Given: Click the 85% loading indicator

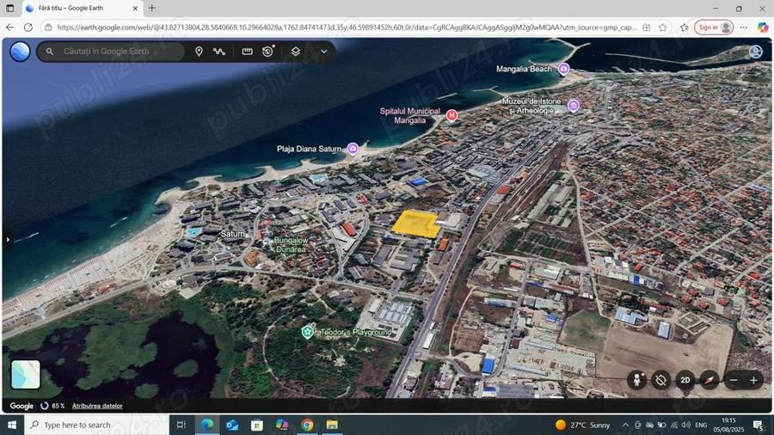Looking at the screenshot, I should (52, 406).
